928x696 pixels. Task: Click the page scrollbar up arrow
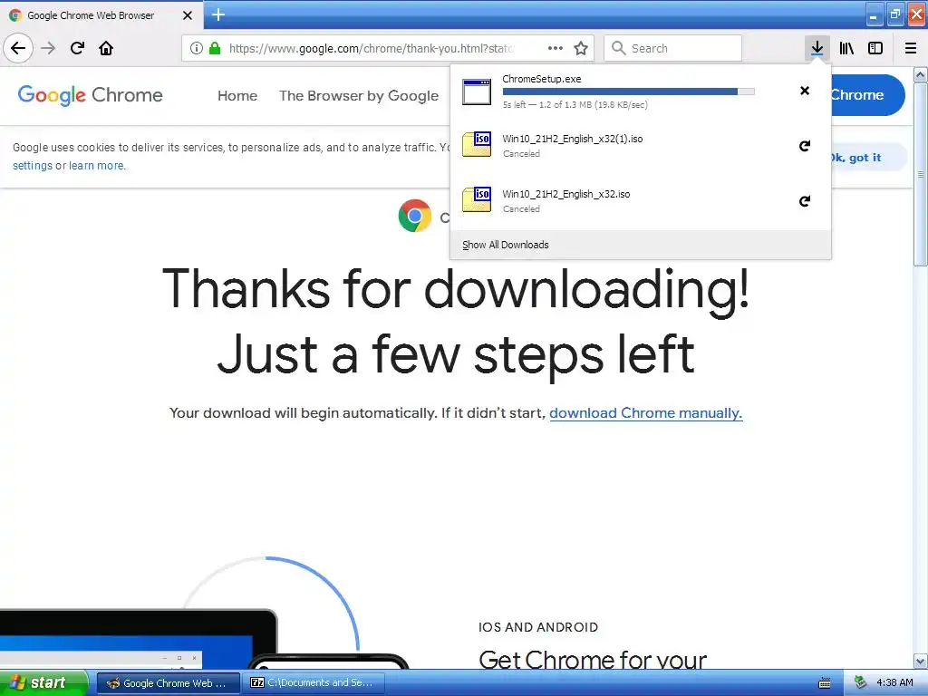921,75
